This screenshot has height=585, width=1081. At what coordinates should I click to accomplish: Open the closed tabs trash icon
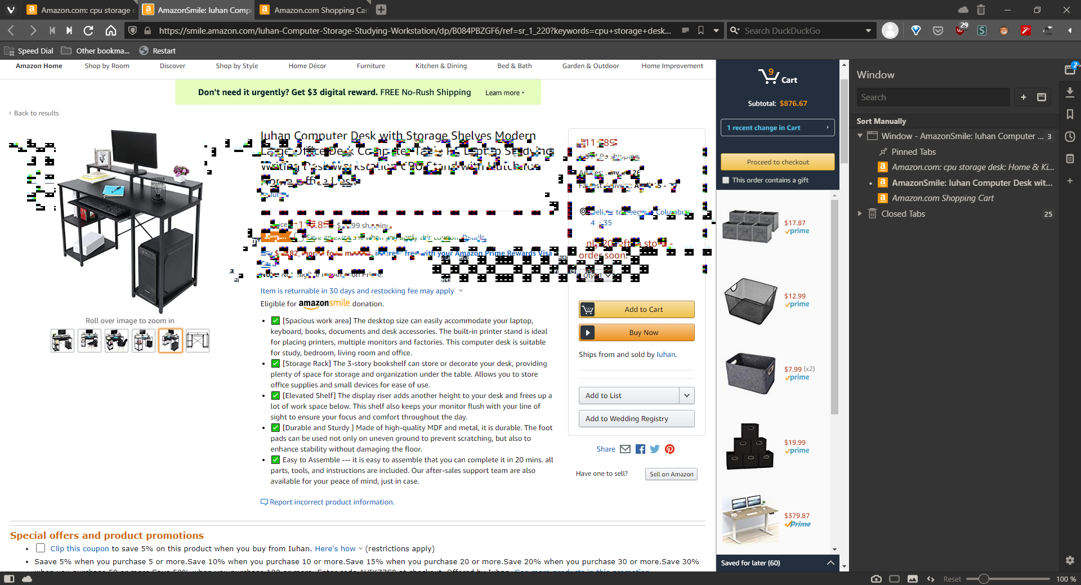[x=981, y=10]
